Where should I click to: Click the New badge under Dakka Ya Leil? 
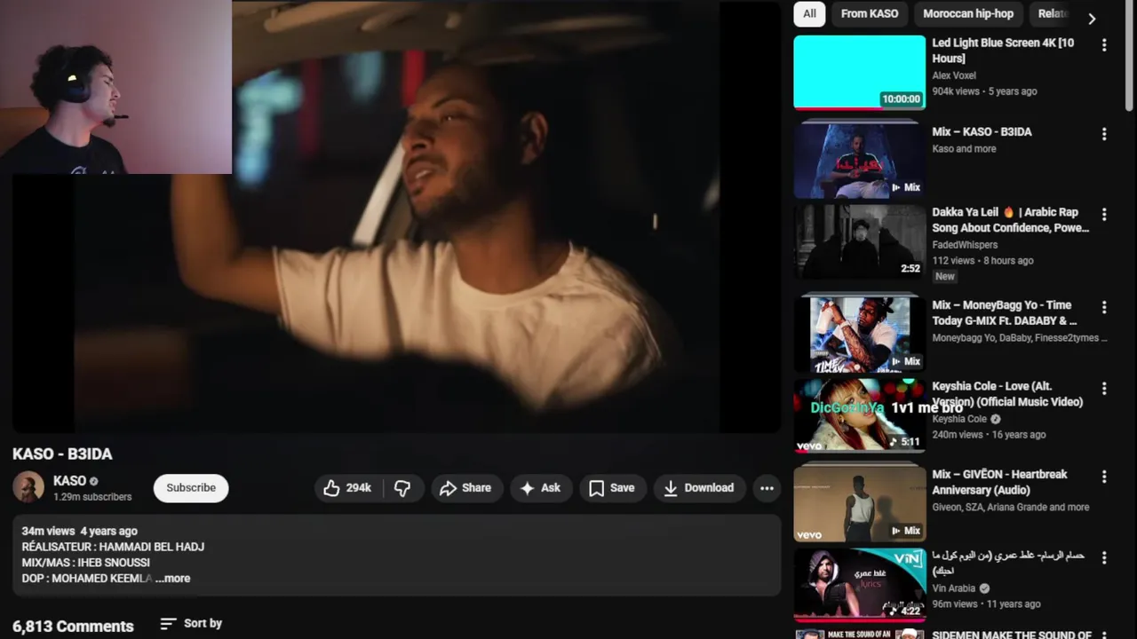coord(945,277)
